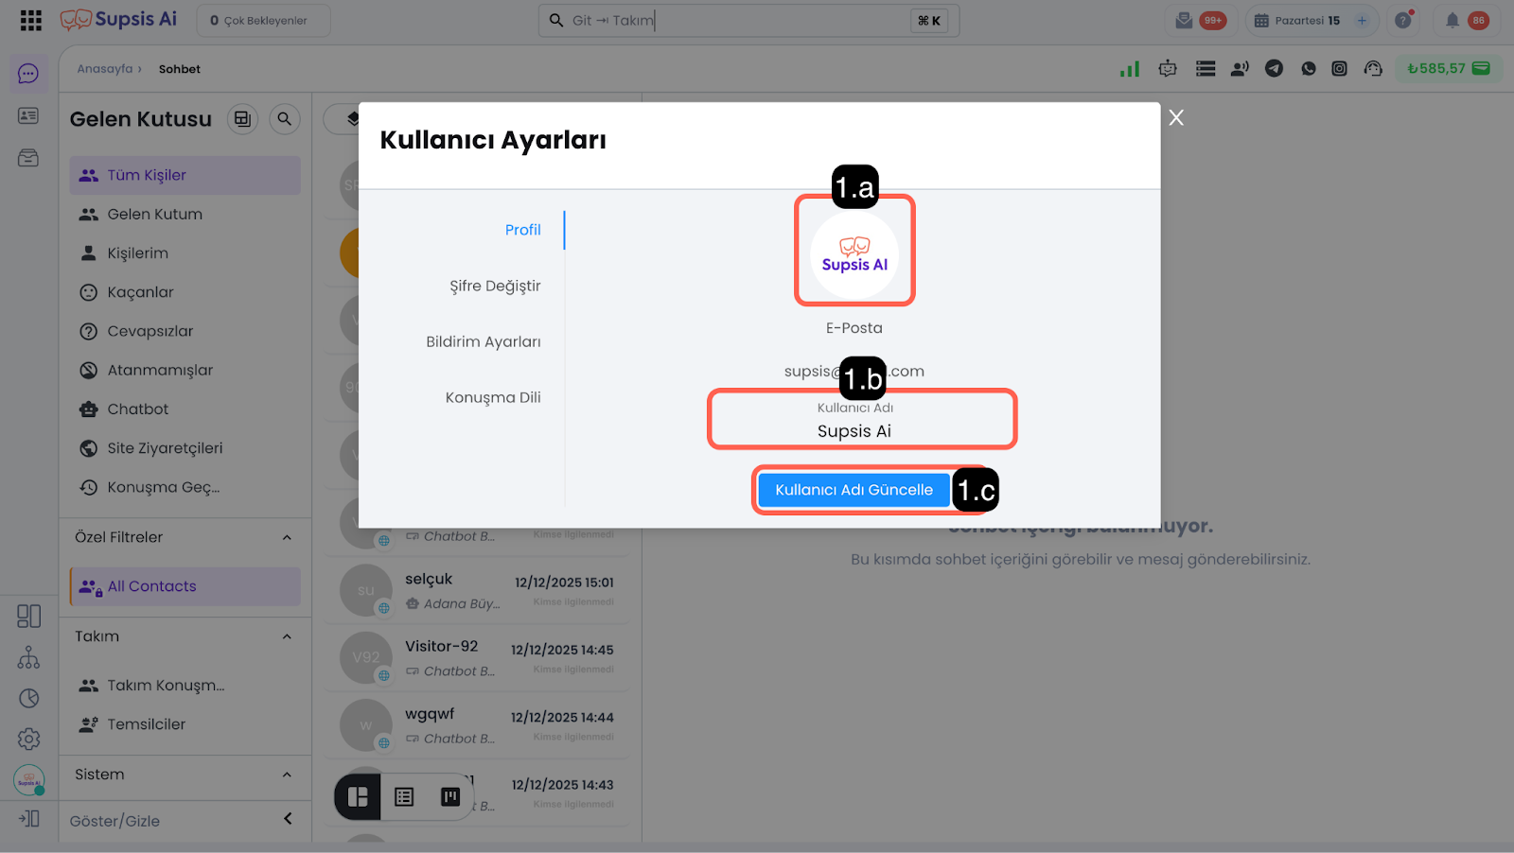
Task: Click the Kullanıcı Adı input field
Action: coord(861,430)
